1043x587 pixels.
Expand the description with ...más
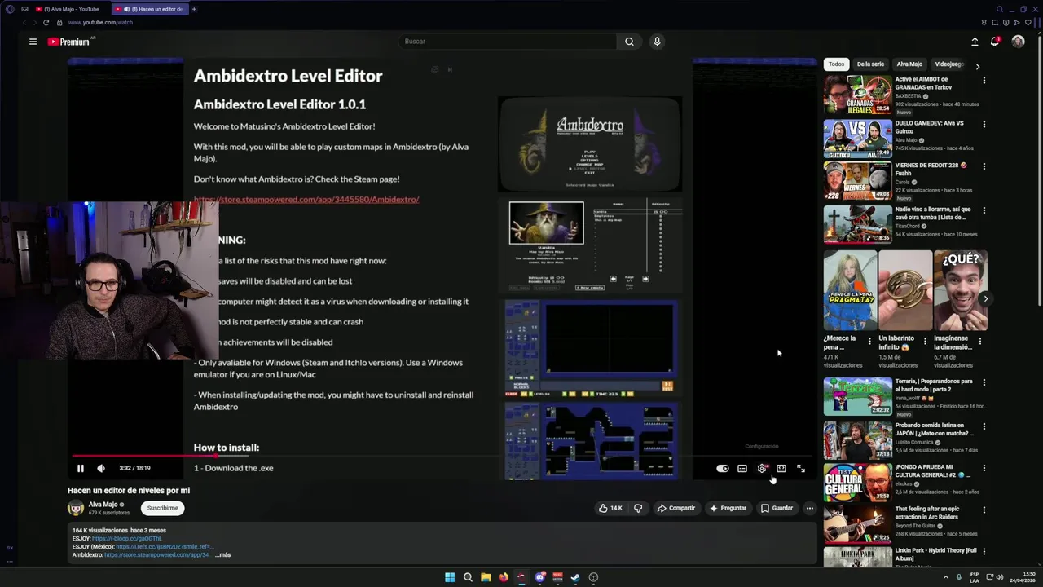click(x=222, y=555)
